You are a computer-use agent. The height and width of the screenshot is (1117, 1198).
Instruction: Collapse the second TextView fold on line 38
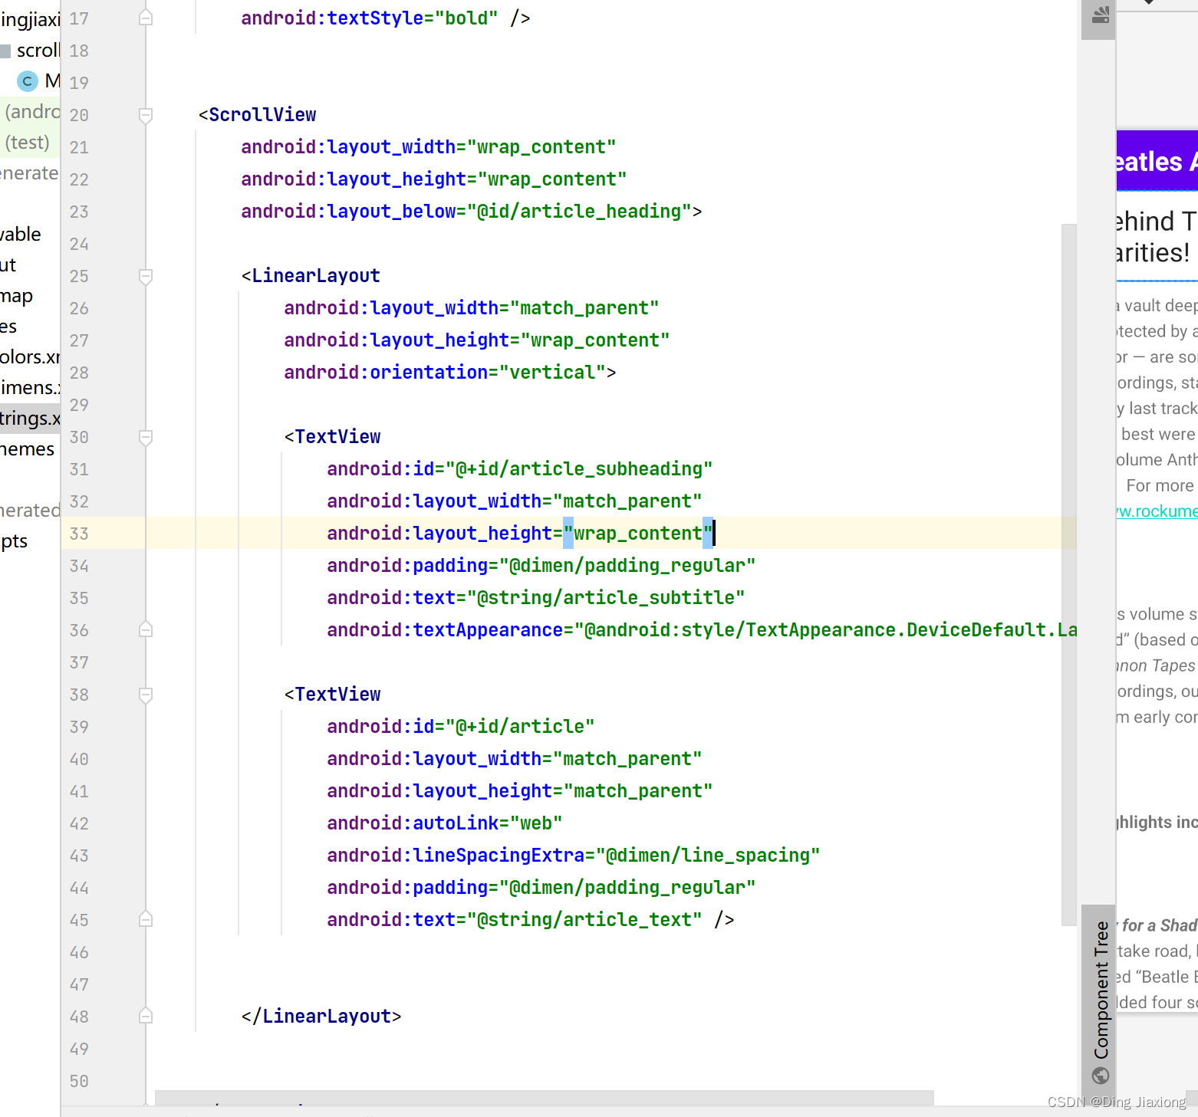pyautogui.click(x=146, y=695)
